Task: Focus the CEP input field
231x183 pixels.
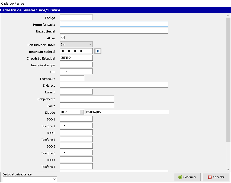Action: point(76,71)
